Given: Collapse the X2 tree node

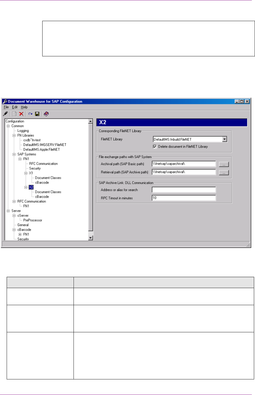Looking at the screenshot, I should coord(25,187).
